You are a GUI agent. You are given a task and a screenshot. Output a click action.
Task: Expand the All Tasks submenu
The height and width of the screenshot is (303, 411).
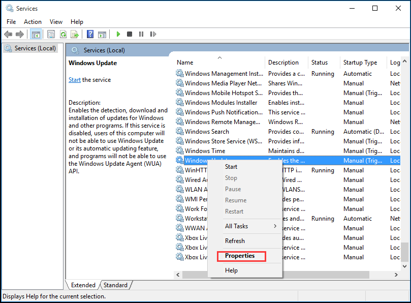tap(237, 225)
